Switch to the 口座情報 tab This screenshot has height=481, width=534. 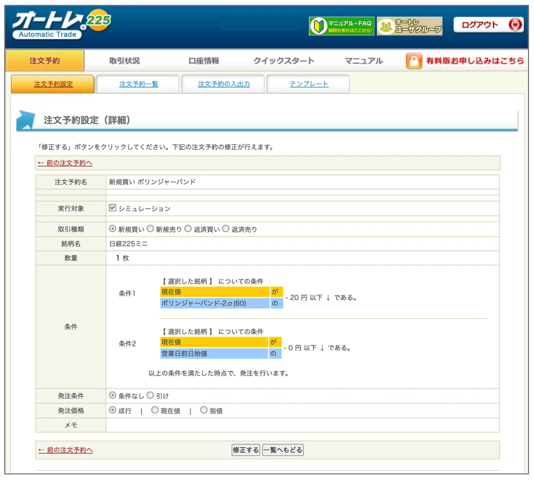pos(204,61)
